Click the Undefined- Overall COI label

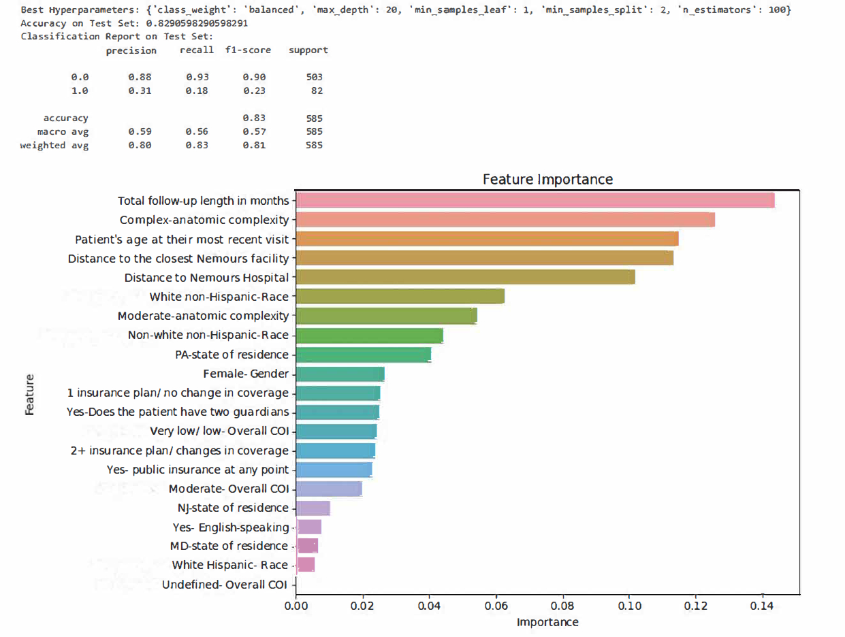[225, 585]
